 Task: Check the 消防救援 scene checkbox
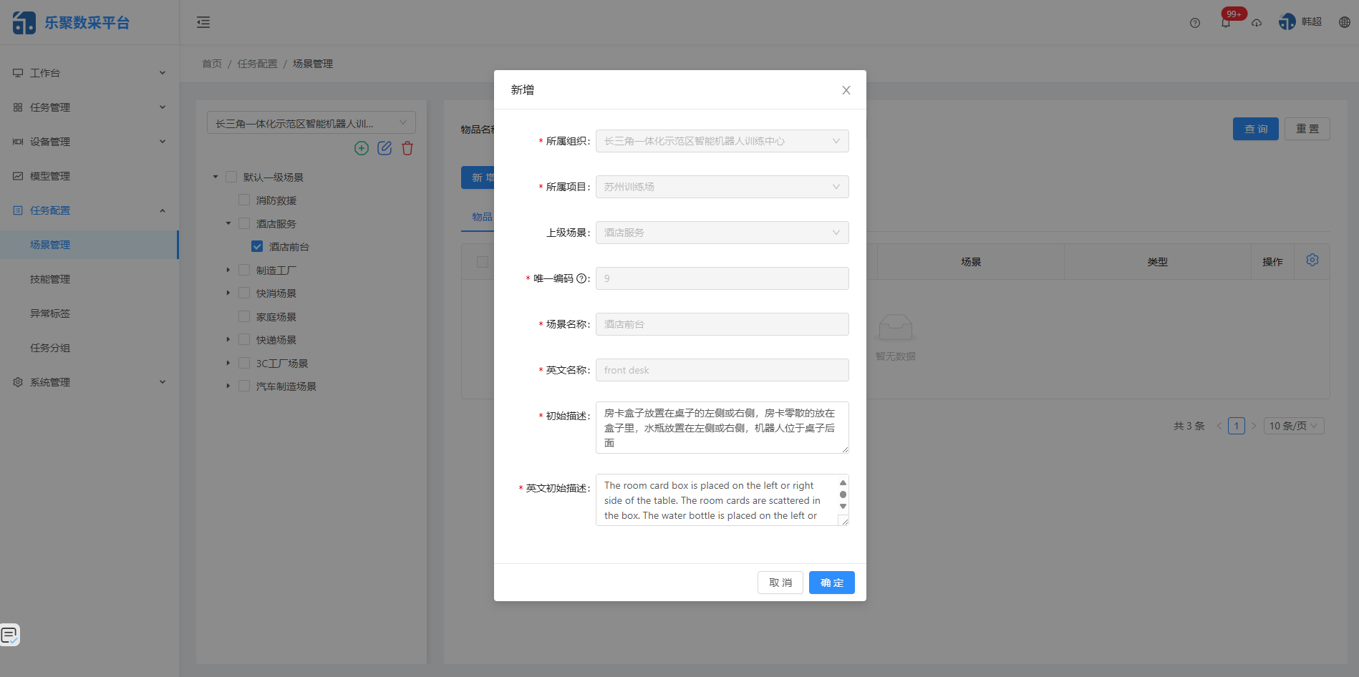pos(244,200)
